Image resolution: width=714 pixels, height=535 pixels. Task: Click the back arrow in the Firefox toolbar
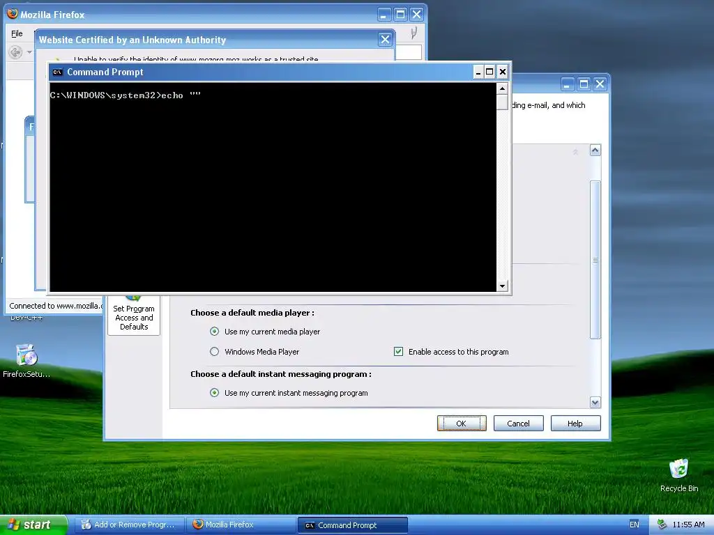coord(15,52)
